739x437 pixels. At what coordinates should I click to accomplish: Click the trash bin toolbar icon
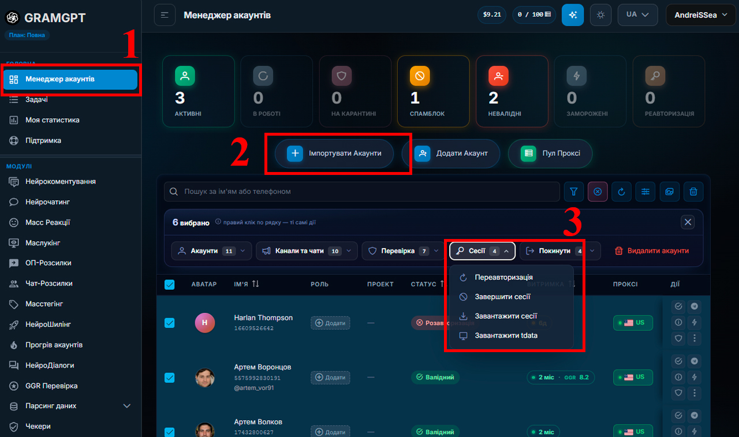click(x=693, y=192)
